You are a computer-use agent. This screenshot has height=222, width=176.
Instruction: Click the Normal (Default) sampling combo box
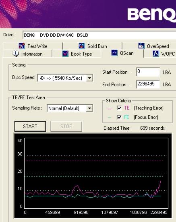[x=70, y=108]
